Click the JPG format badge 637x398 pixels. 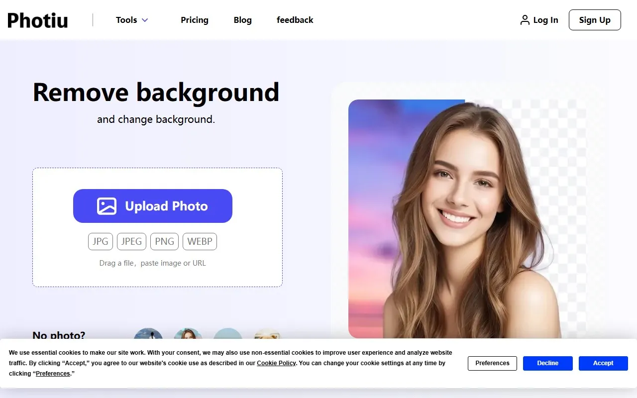pos(101,241)
